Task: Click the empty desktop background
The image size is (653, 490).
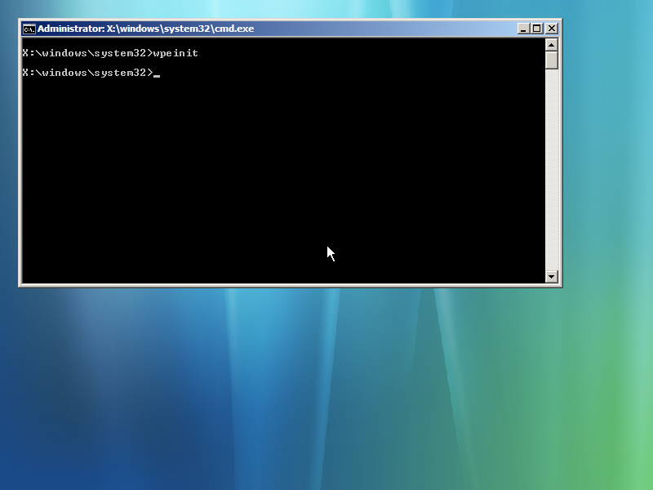Action: 326,392
